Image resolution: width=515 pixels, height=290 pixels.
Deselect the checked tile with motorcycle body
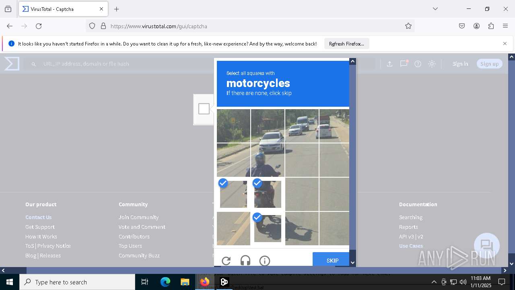coord(268,194)
